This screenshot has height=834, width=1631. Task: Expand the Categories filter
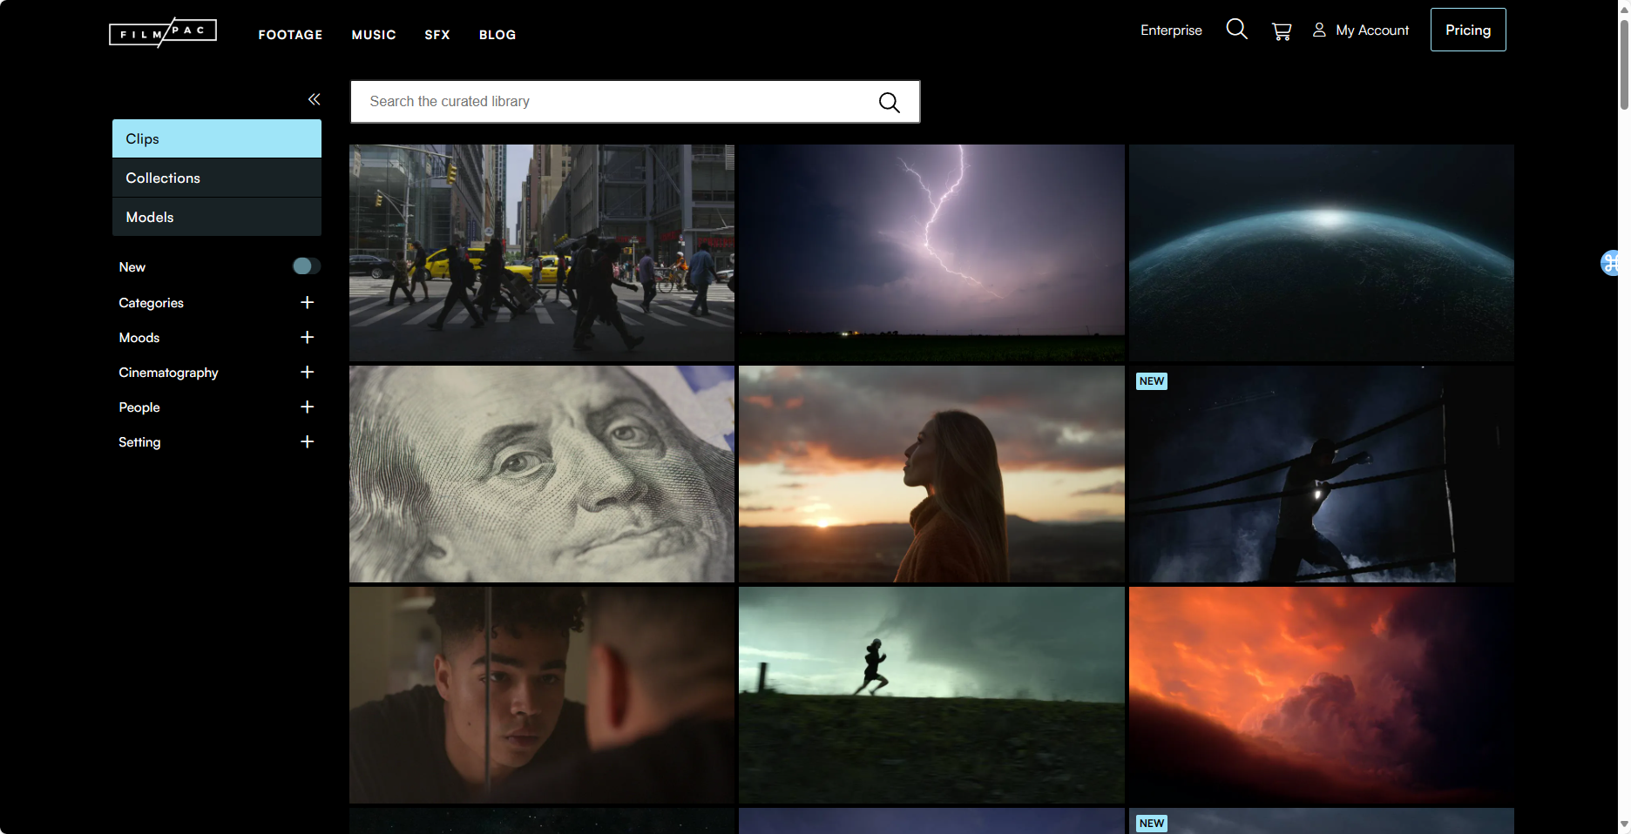(307, 302)
